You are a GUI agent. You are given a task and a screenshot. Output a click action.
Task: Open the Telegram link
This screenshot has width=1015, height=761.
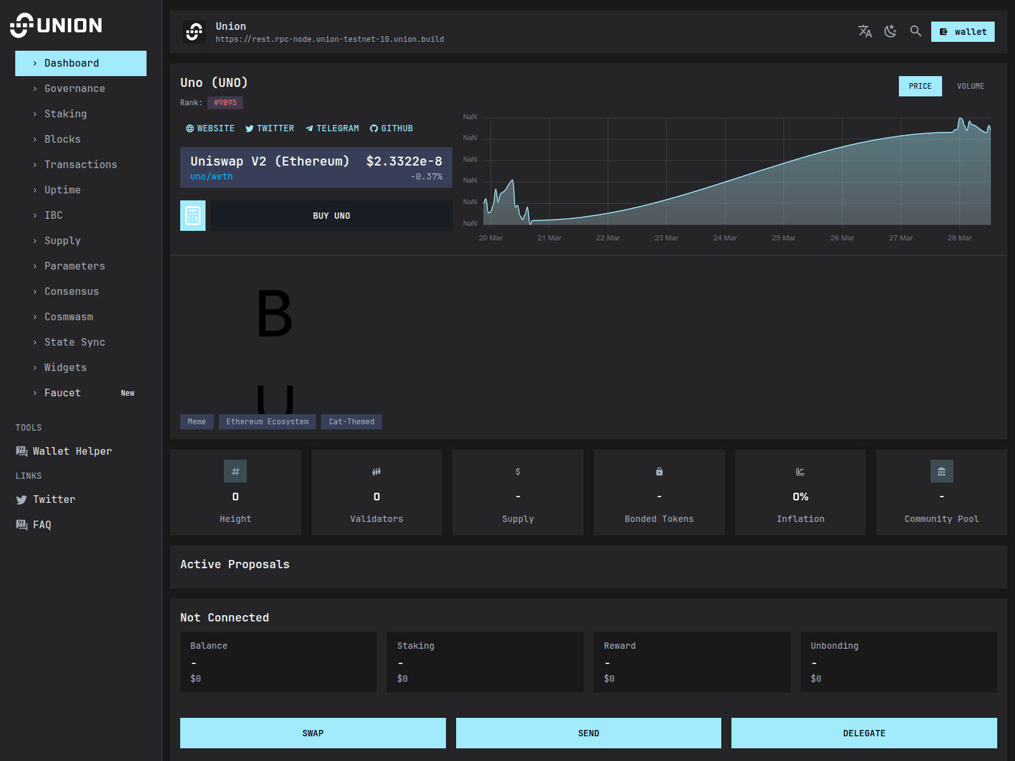[332, 128]
